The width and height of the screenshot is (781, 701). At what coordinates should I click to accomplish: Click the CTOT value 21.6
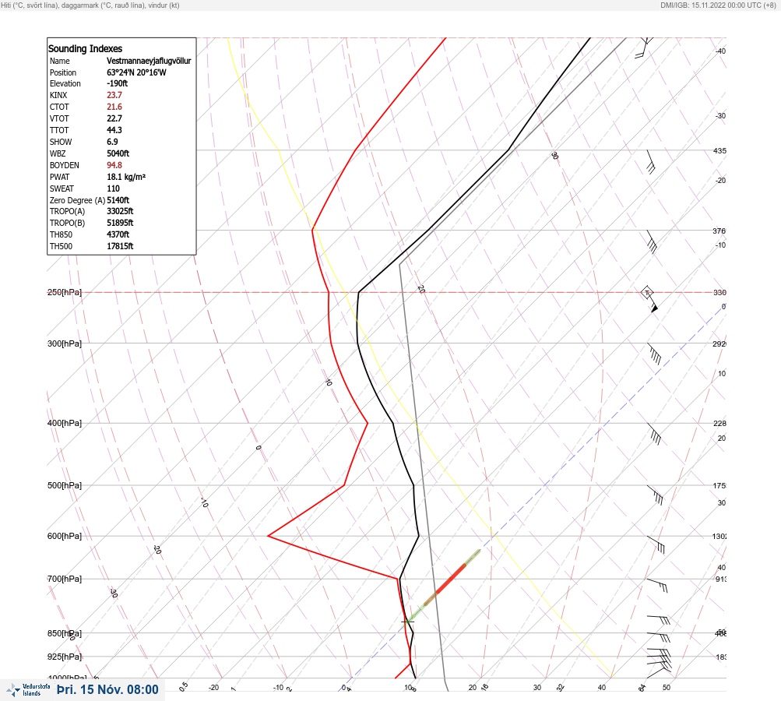(114, 107)
